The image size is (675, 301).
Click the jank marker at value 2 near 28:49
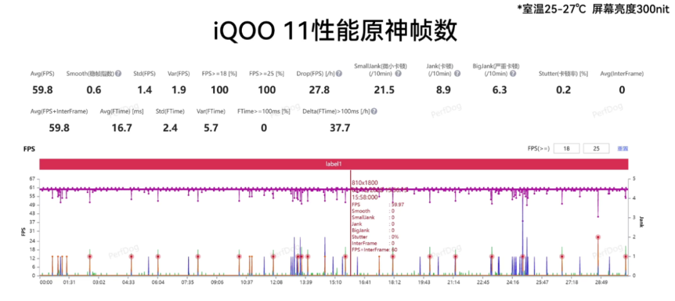click(x=598, y=237)
